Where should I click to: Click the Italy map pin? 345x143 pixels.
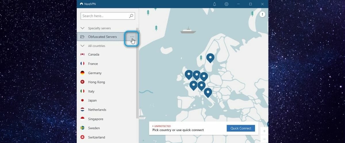[x=208, y=93]
